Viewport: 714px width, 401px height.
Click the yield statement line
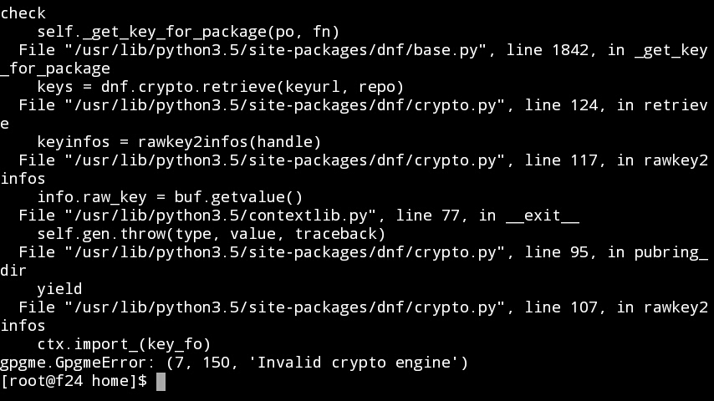(x=59, y=290)
